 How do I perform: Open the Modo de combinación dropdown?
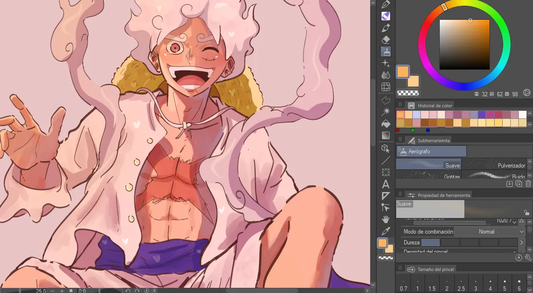tap(489, 232)
